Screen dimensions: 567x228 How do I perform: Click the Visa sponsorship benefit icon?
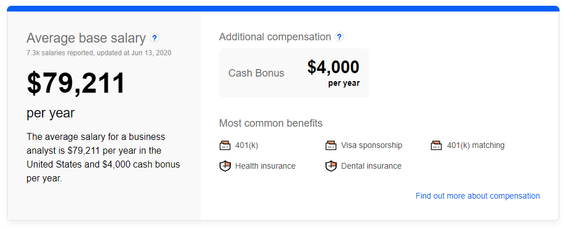coord(331,146)
